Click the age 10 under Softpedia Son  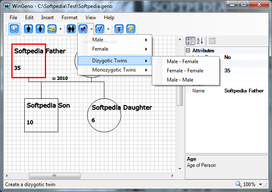point(30,123)
